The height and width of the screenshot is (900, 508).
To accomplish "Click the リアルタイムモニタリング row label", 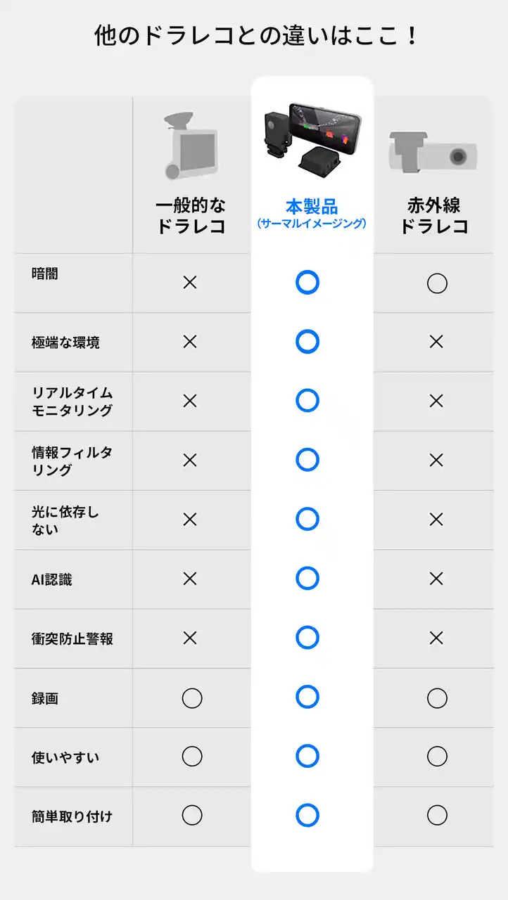I will [72, 401].
